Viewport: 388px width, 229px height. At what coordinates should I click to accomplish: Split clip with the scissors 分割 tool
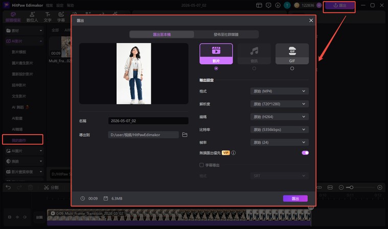51,187
